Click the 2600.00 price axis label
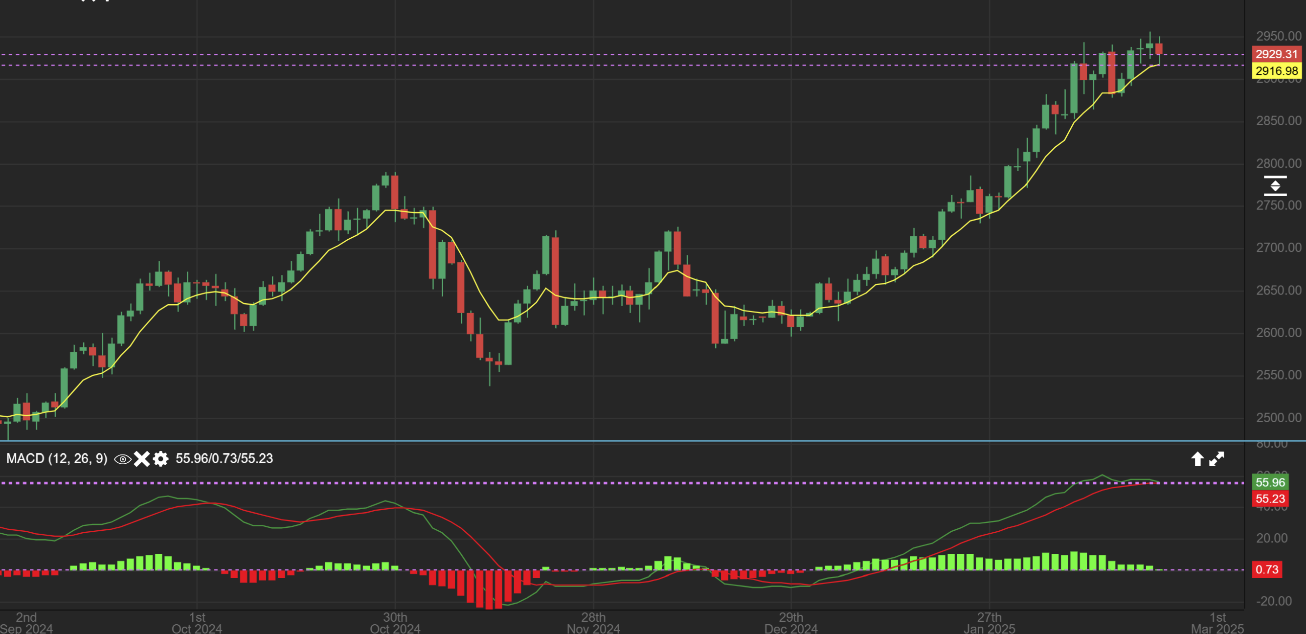Image resolution: width=1306 pixels, height=634 pixels. click(1278, 333)
